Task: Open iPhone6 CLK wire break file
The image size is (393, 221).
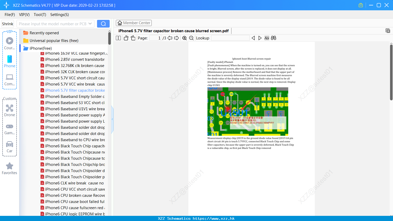Action: coord(73,183)
